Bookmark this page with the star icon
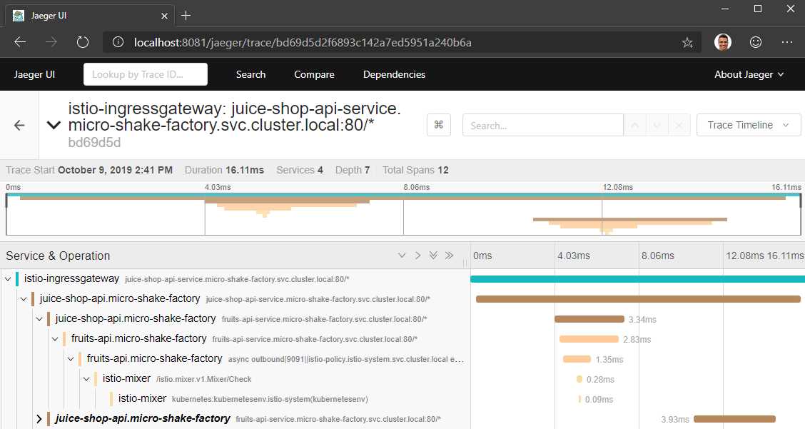This screenshot has height=429, width=805. tap(687, 43)
